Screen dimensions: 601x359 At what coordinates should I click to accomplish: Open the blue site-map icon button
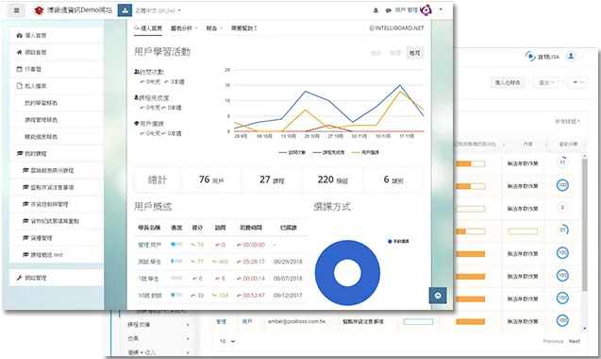[125, 10]
